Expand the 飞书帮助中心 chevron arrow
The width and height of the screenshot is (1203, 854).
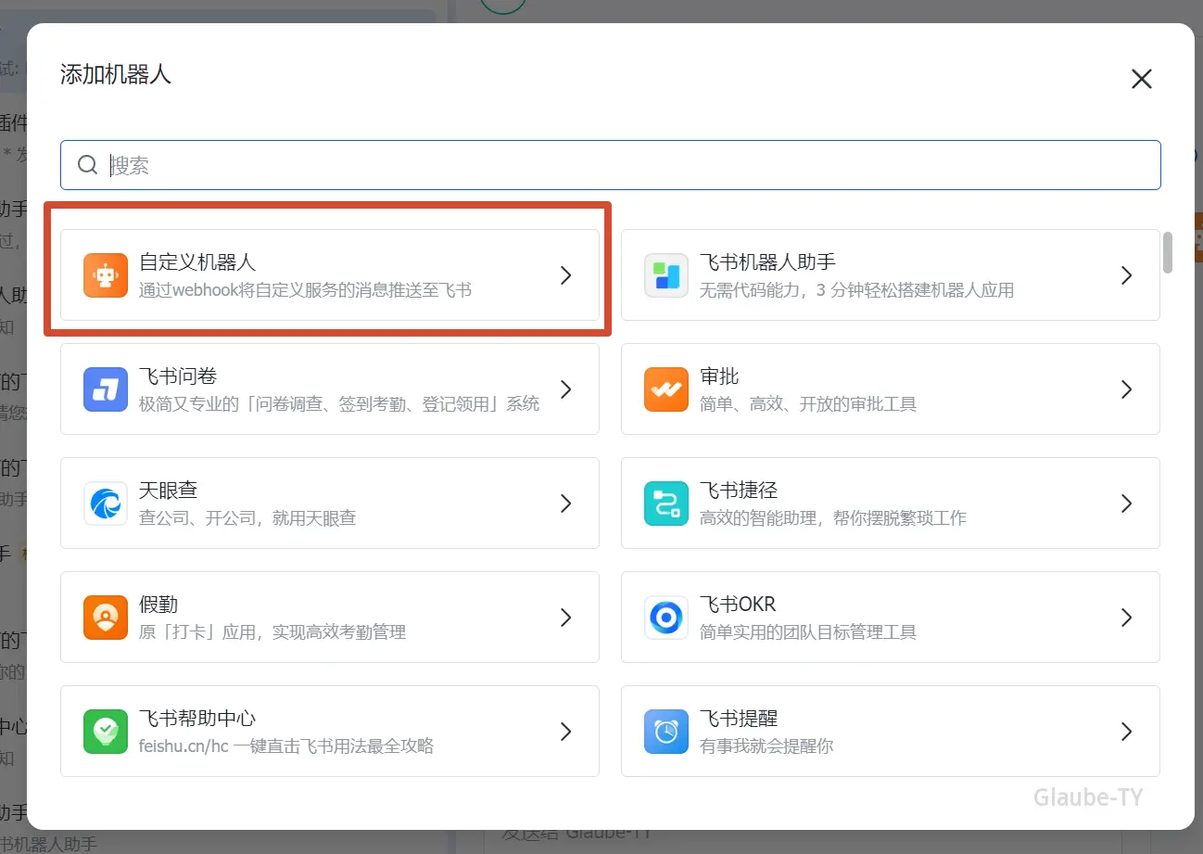566,732
